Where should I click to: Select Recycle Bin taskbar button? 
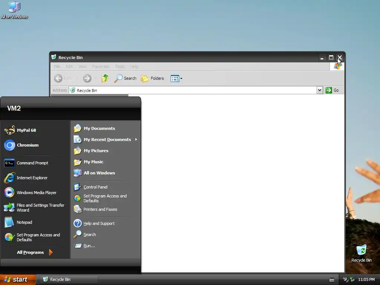coord(69,279)
